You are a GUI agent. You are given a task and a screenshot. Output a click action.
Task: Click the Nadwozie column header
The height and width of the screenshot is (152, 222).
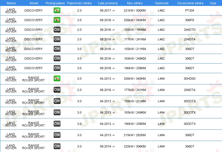(162, 3)
